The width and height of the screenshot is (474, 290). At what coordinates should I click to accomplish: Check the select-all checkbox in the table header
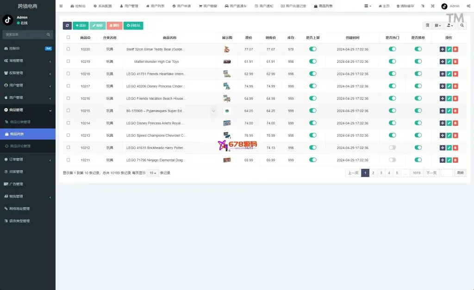tap(69, 37)
